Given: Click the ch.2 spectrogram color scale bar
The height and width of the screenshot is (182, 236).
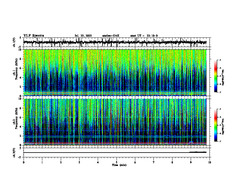Looking at the screenshot, I should [216, 125].
